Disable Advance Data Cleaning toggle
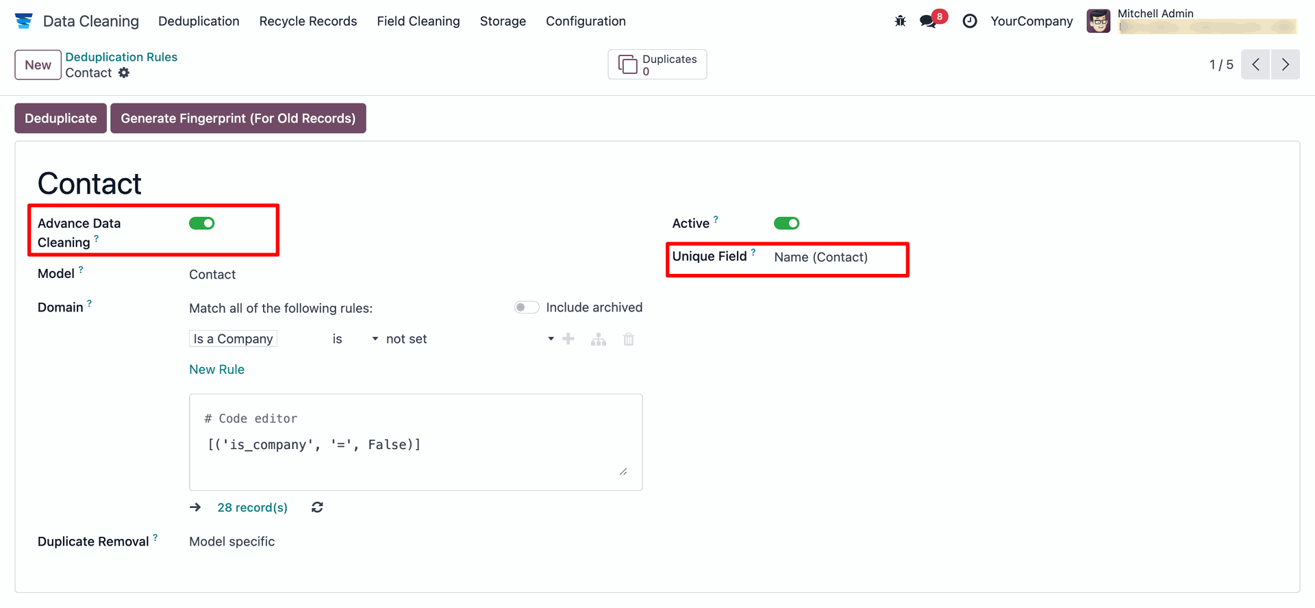 click(x=202, y=223)
